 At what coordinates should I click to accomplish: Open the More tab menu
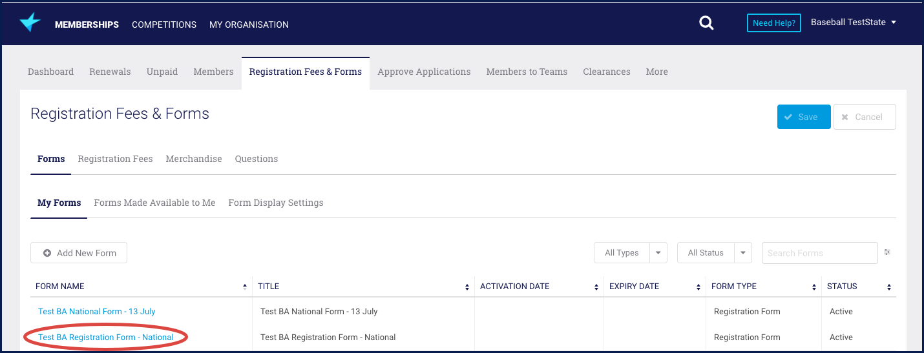(656, 72)
